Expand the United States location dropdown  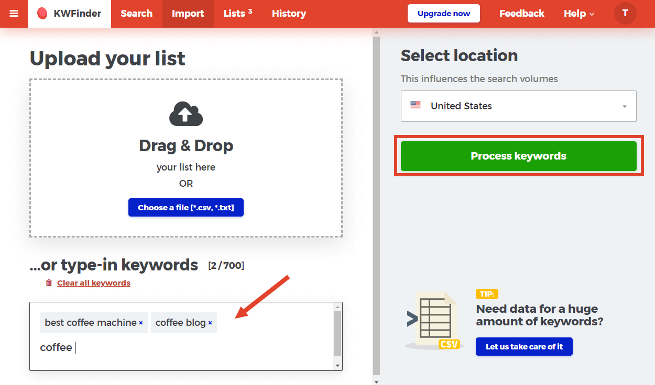(x=518, y=106)
